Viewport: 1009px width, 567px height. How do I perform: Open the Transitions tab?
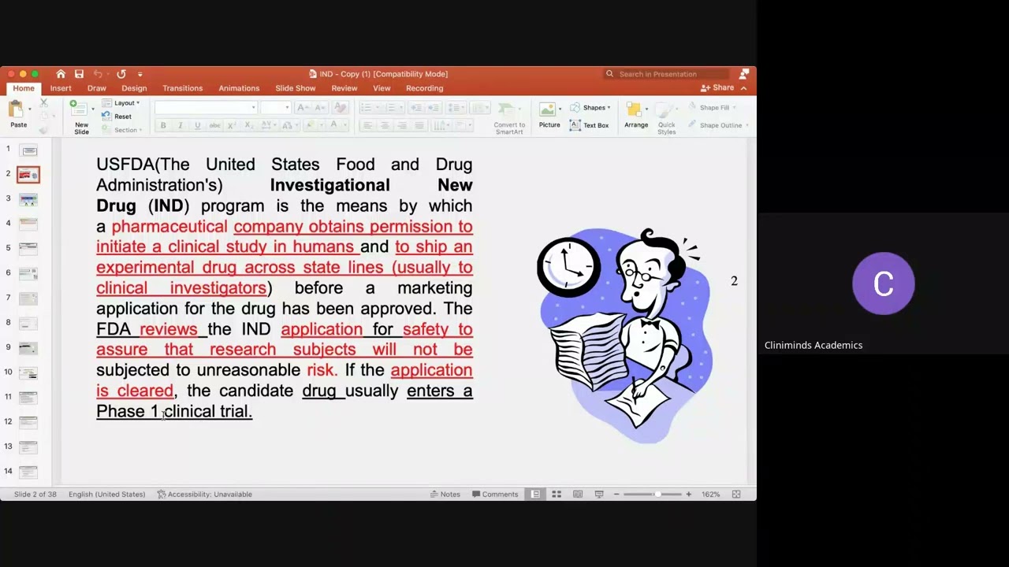182,88
